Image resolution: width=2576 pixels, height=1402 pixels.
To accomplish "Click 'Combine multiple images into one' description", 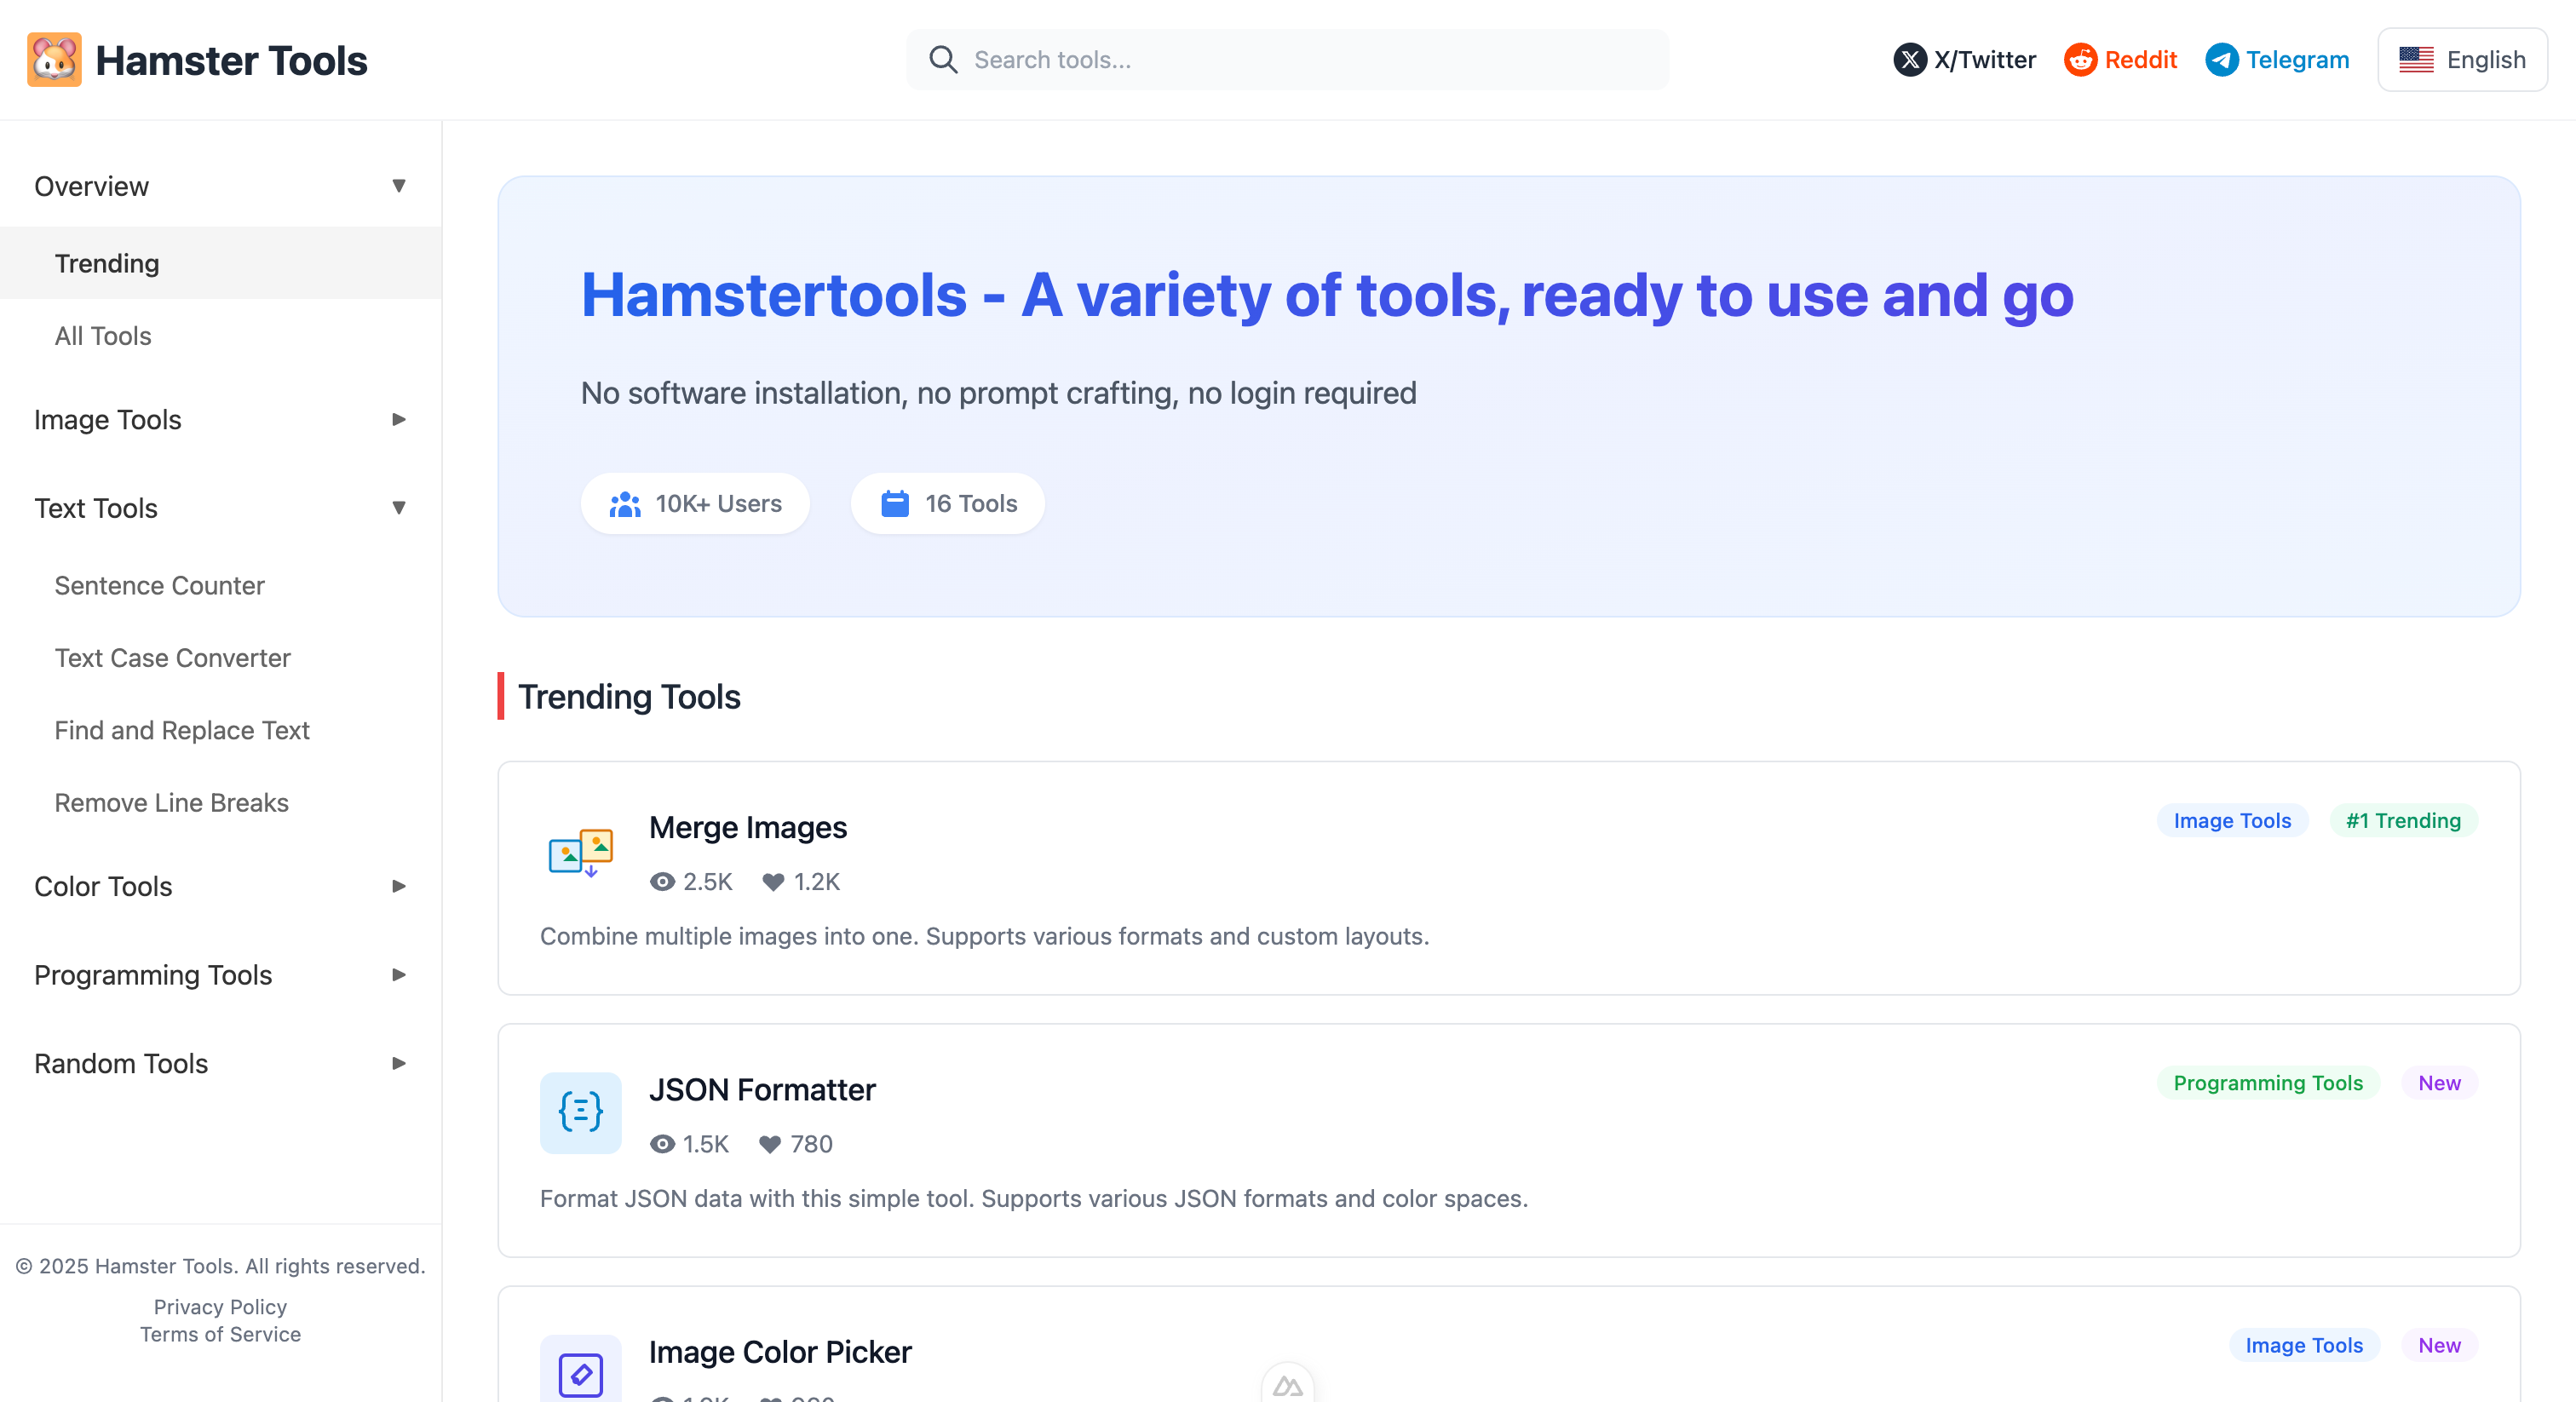I will tap(984, 936).
